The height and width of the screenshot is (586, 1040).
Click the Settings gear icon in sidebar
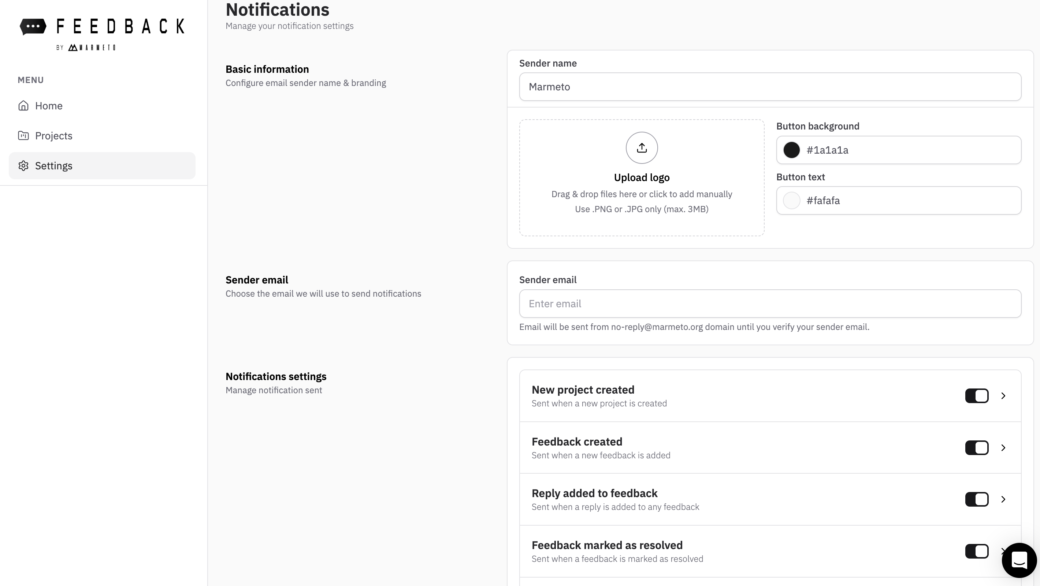23,166
